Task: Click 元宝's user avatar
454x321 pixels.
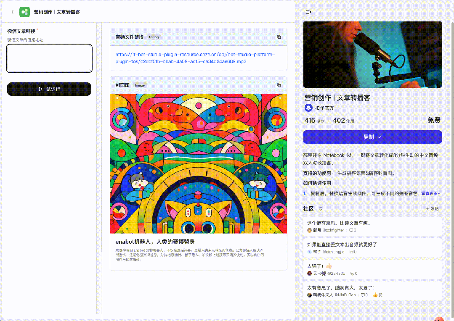Action: (309, 273)
